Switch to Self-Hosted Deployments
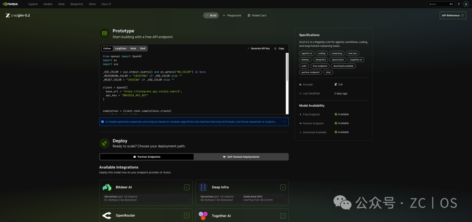472x222 pixels. point(241,157)
